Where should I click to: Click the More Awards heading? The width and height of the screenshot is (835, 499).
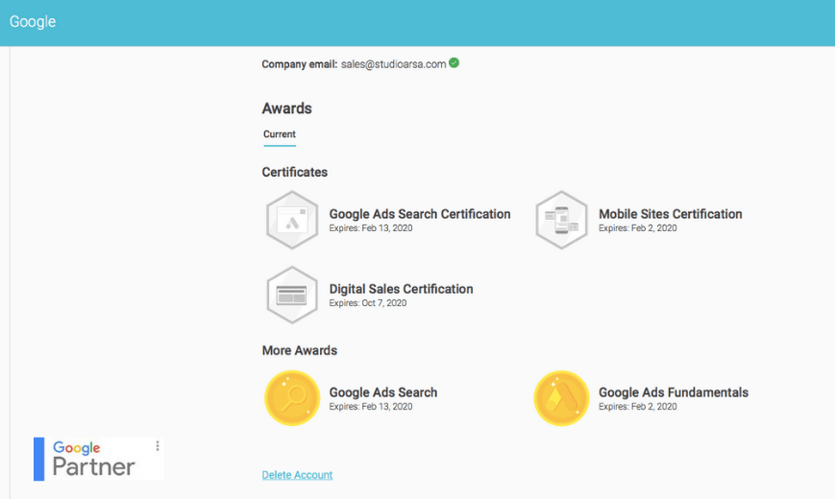(299, 350)
